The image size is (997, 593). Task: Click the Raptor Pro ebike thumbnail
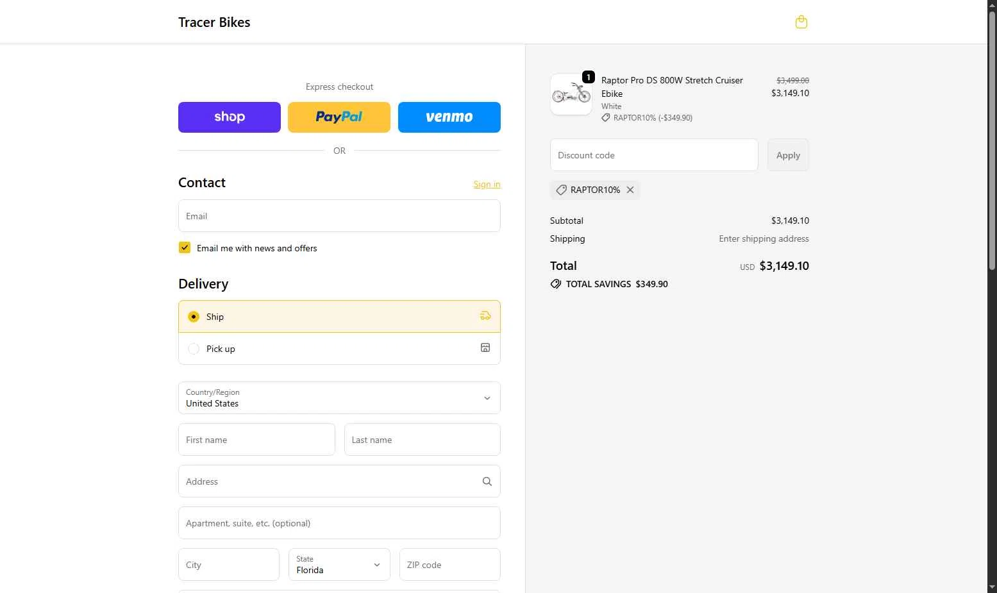[x=571, y=94]
